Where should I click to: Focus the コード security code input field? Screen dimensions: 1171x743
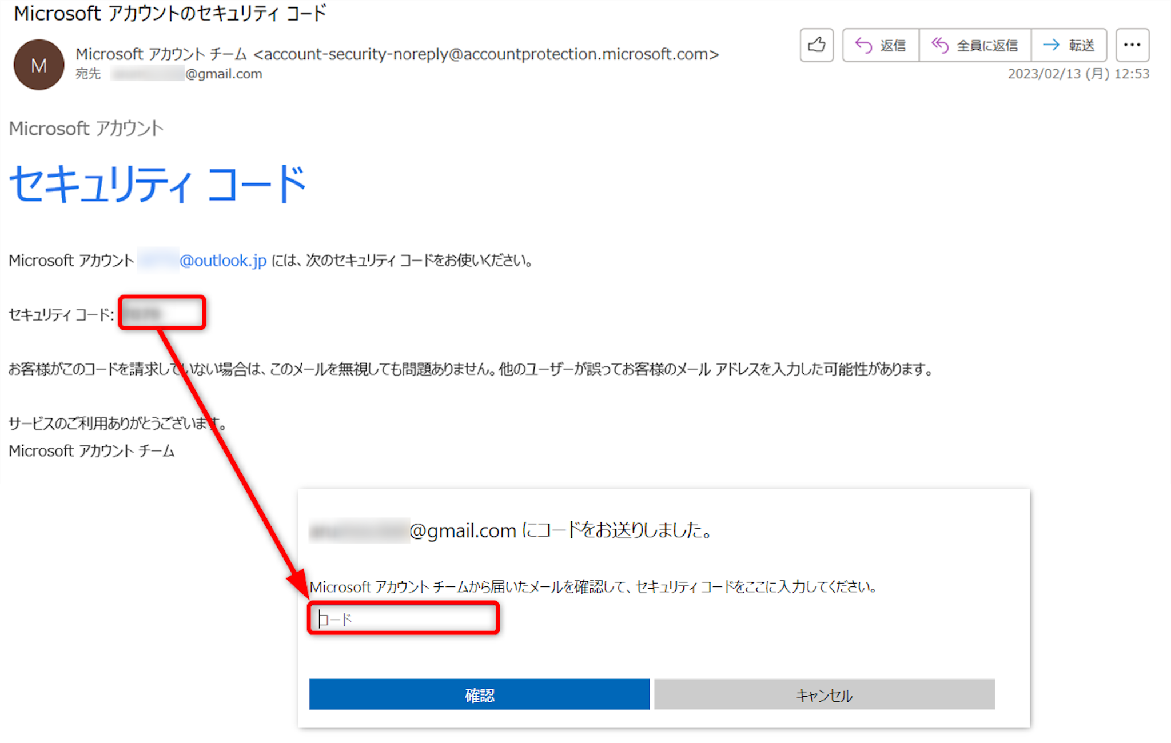coord(403,618)
